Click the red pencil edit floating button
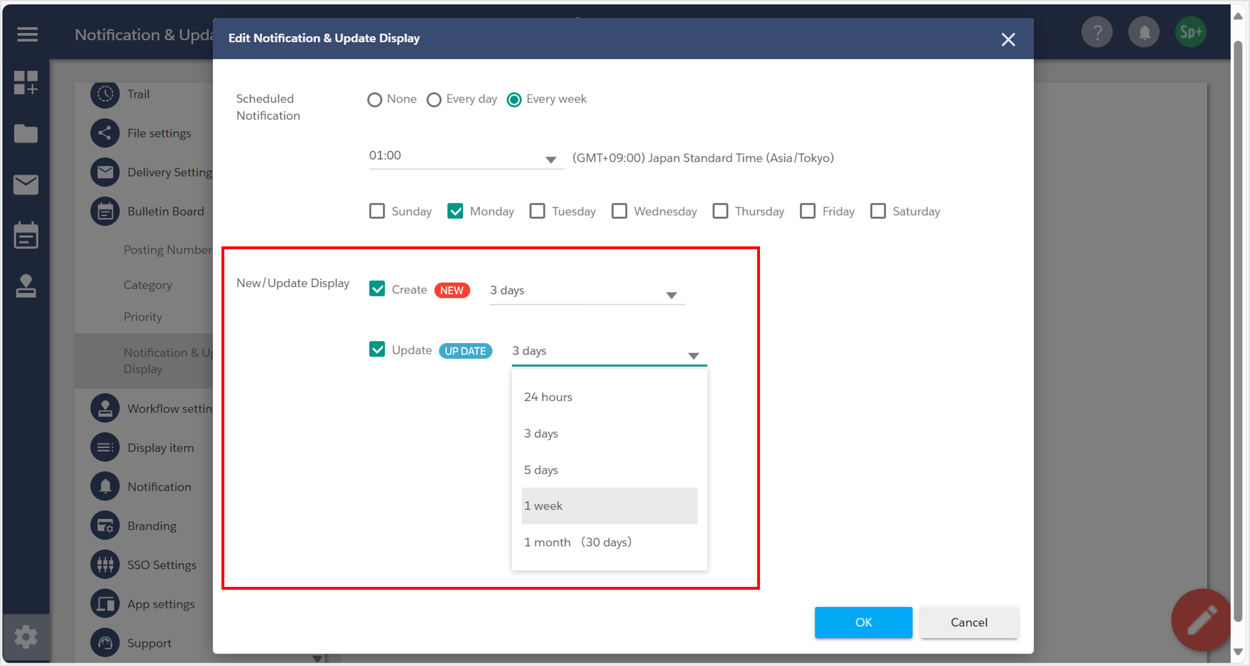Viewport: 1250px width, 666px height. point(1201,620)
